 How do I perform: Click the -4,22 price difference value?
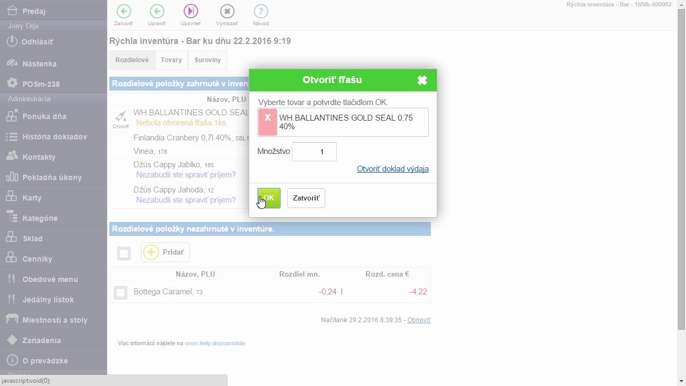coord(419,292)
